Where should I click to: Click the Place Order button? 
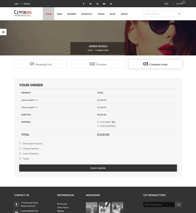click(x=98, y=168)
